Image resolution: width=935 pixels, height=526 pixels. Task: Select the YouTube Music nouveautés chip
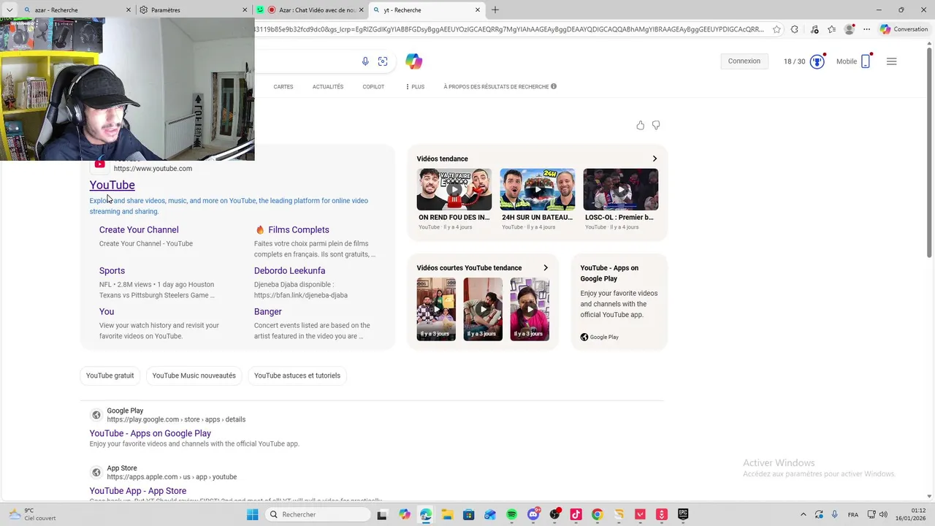point(194,376)
